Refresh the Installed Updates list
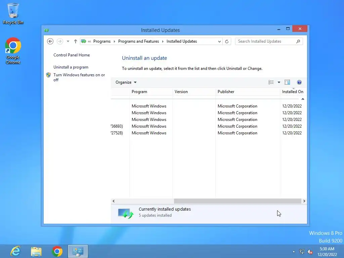This screenshot has width=344, height=258. [227, 41]
